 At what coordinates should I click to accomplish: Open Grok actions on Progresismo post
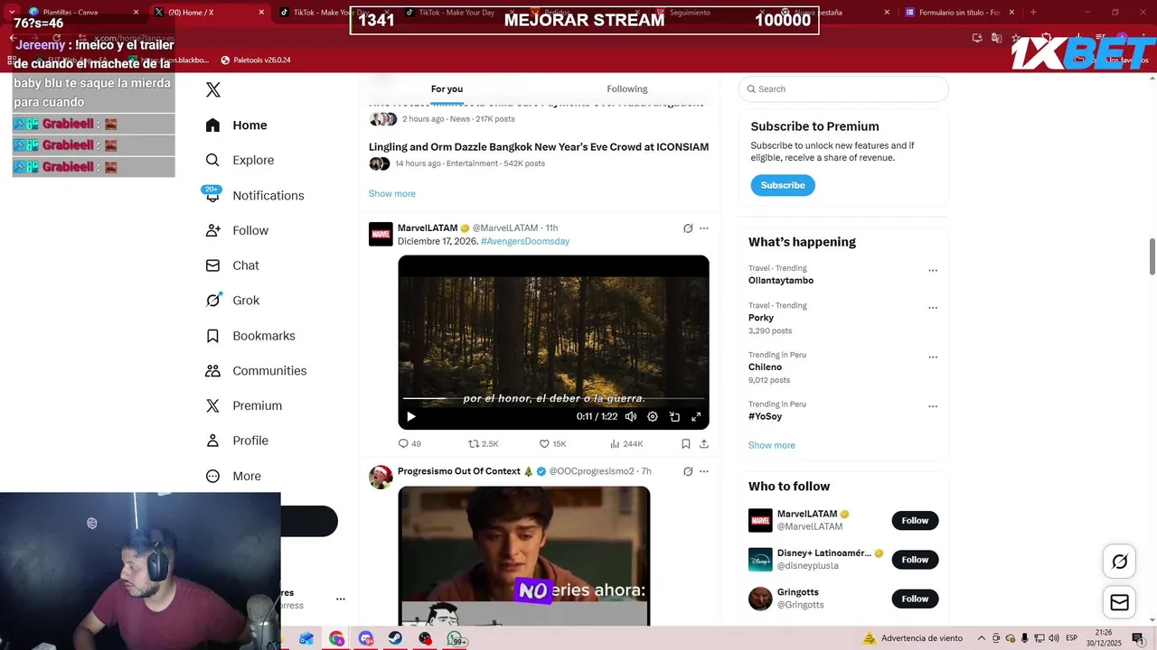pos(688,471)
